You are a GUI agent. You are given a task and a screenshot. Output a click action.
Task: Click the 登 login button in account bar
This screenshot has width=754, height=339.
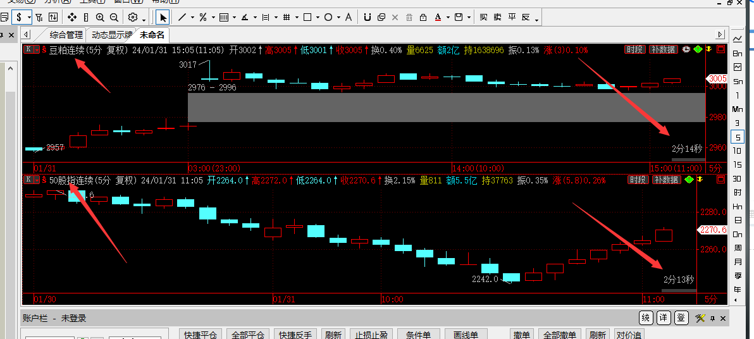tap(680, 318)
